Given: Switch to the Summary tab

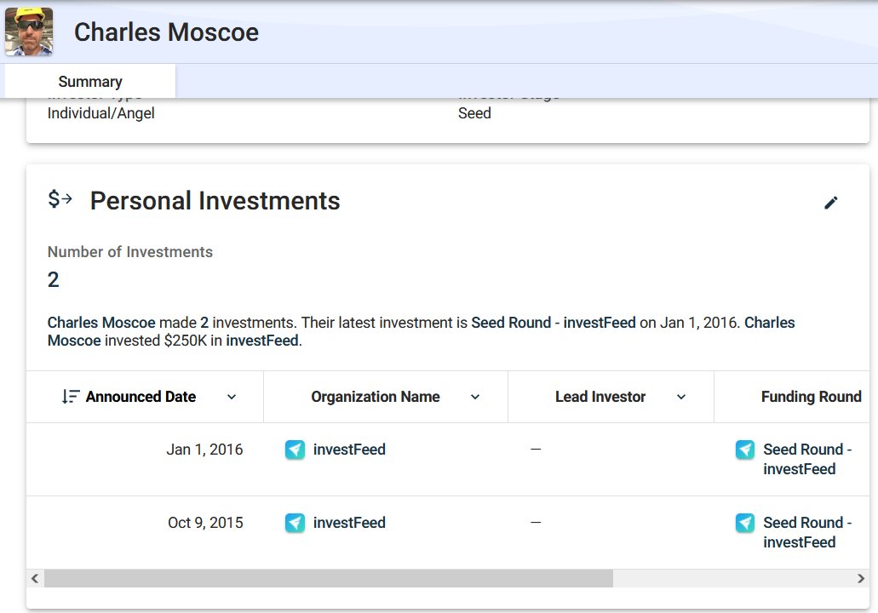Looking at the screenshot, I should (90, 82).
